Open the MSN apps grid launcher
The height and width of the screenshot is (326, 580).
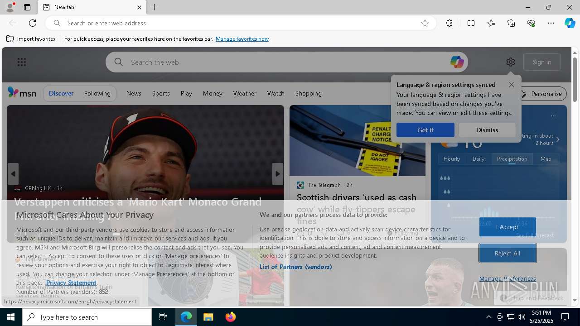(x=22, y=62)
